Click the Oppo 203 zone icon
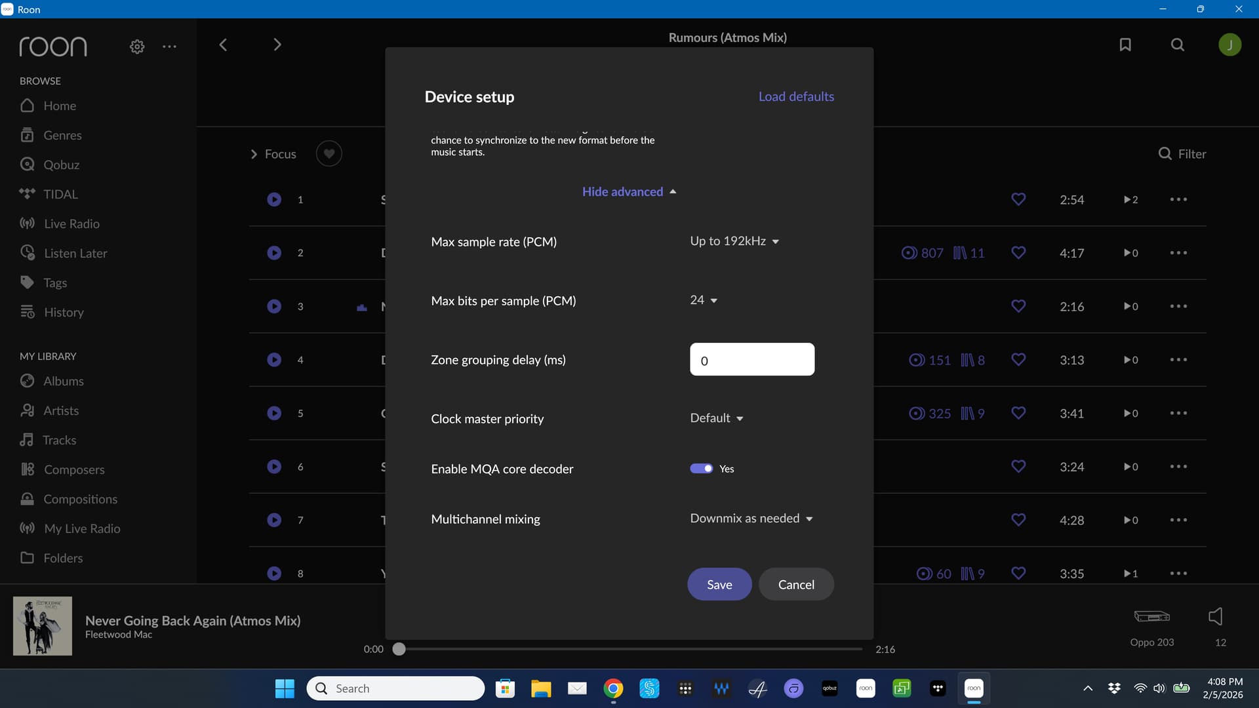This screenshot has width=1259, height=708. [1151, 616]
